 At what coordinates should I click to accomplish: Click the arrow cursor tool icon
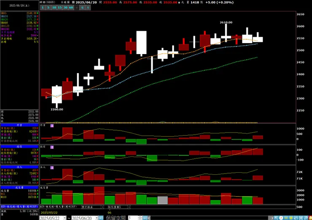pyautogui.click(x=276, y=218)
